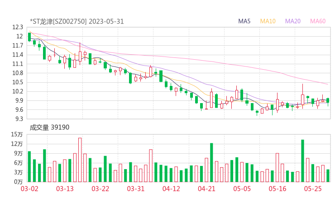This screenshot has width=335, height=199.
Task: Select the 04-12 date label
Action: 171,189
